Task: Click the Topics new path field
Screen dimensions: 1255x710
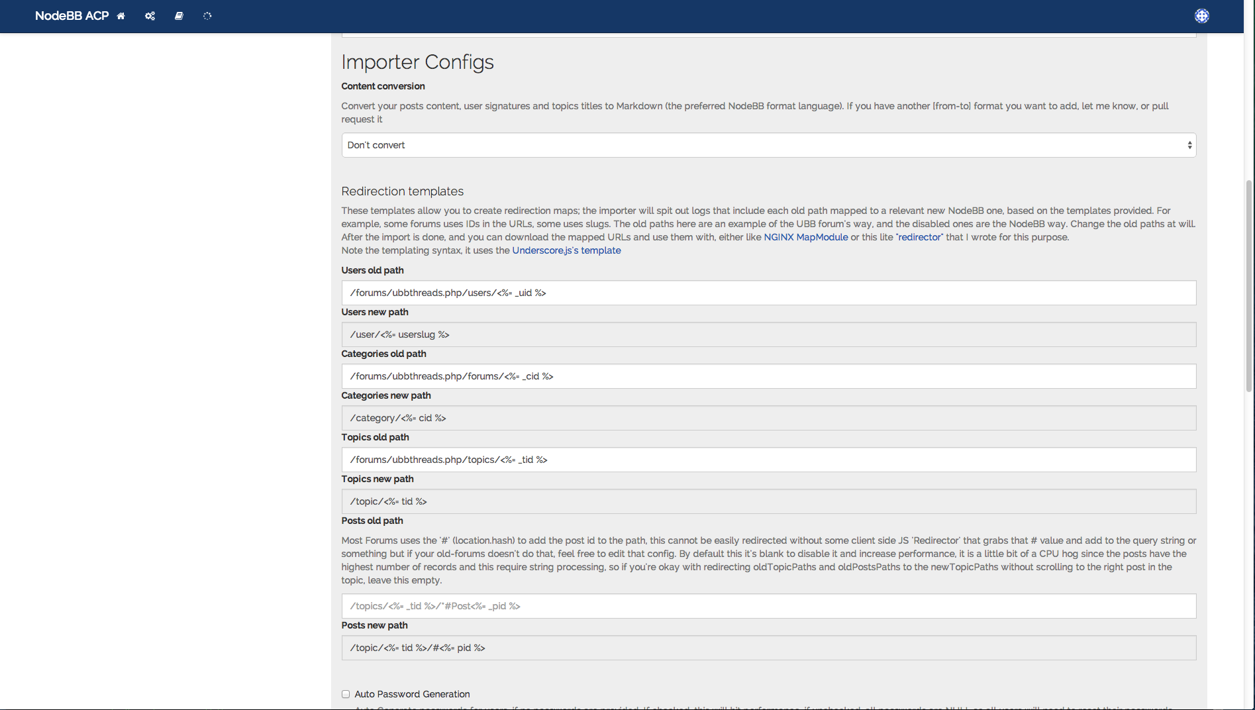Action: pos(768,501)
